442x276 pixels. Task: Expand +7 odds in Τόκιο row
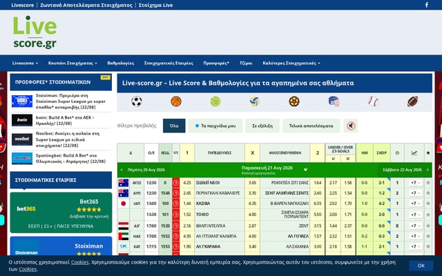pyautogui.click(x=416, y=215)
